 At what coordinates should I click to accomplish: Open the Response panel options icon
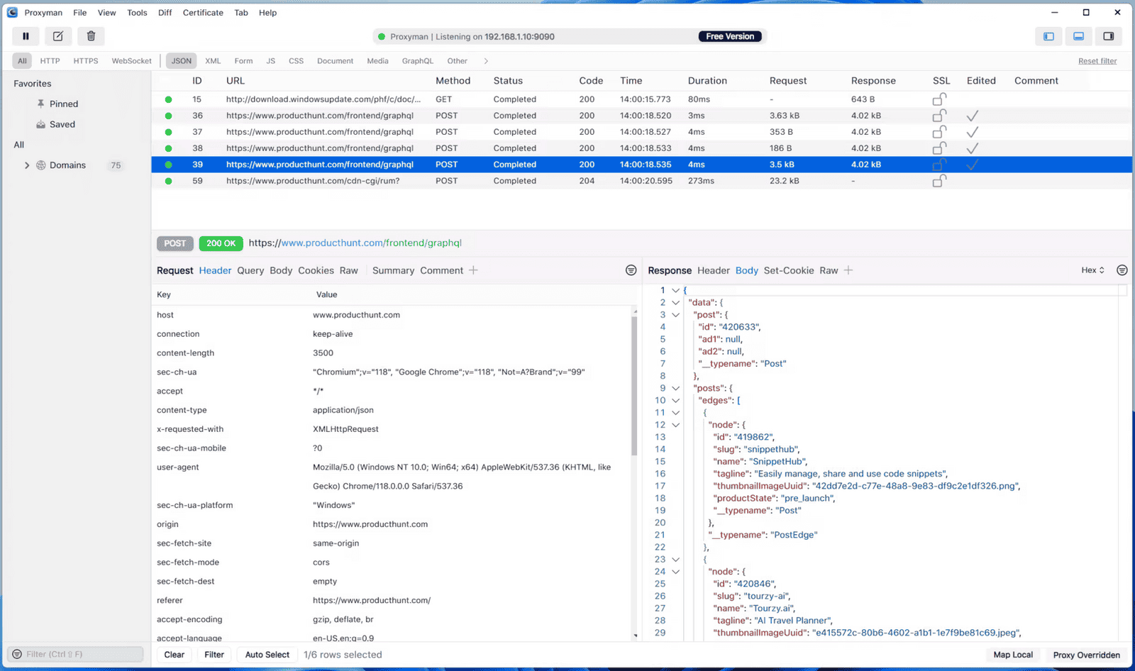1122,270
